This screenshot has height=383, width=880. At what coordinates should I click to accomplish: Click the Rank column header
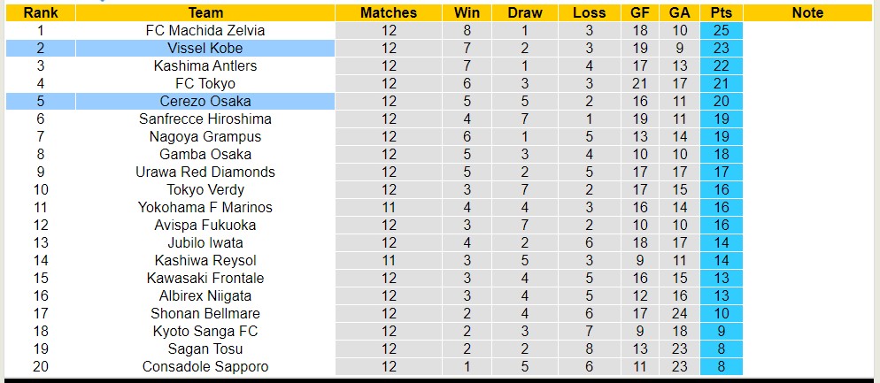point(41,12)
